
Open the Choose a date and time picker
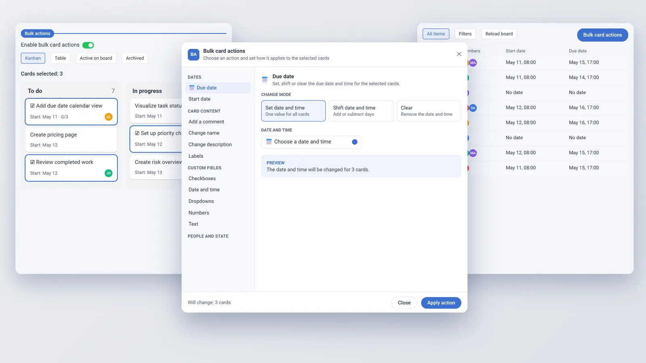[311, 142]
